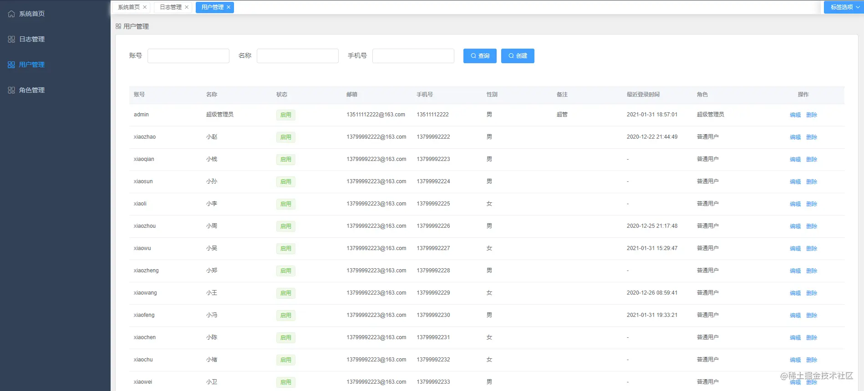Viewport: 864px width, 391px height.
Task: Edit the xiaosun user
Action: coord(795,182)
